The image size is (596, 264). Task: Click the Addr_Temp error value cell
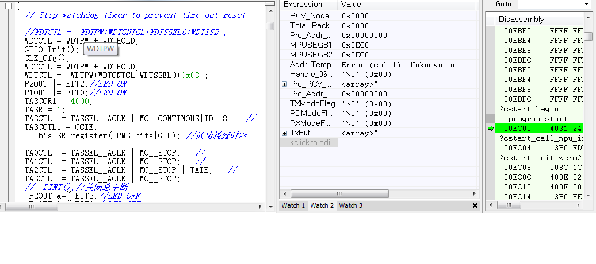pyautogui.click(x=405, y=65)
